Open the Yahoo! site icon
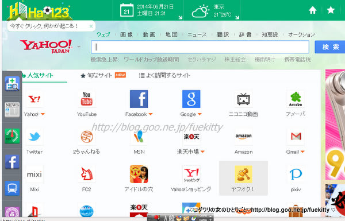 pos(34,99)
